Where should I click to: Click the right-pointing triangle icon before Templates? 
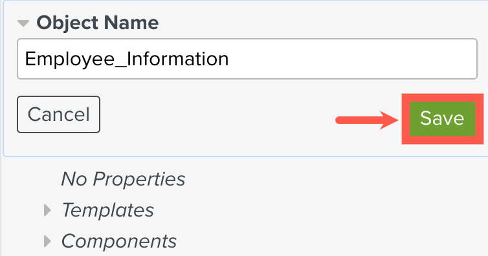(x=47, y=210)
